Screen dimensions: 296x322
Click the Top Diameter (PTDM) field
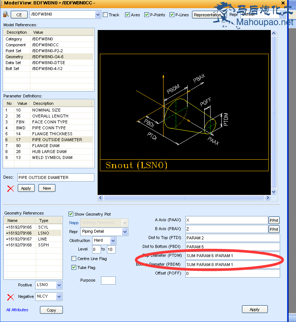[233, 256]
